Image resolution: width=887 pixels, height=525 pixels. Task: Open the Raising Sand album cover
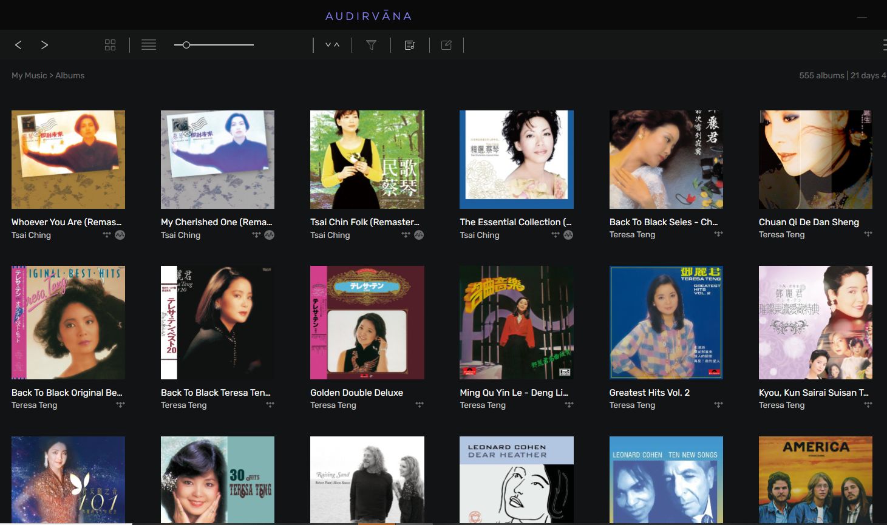tap(367, 479)
